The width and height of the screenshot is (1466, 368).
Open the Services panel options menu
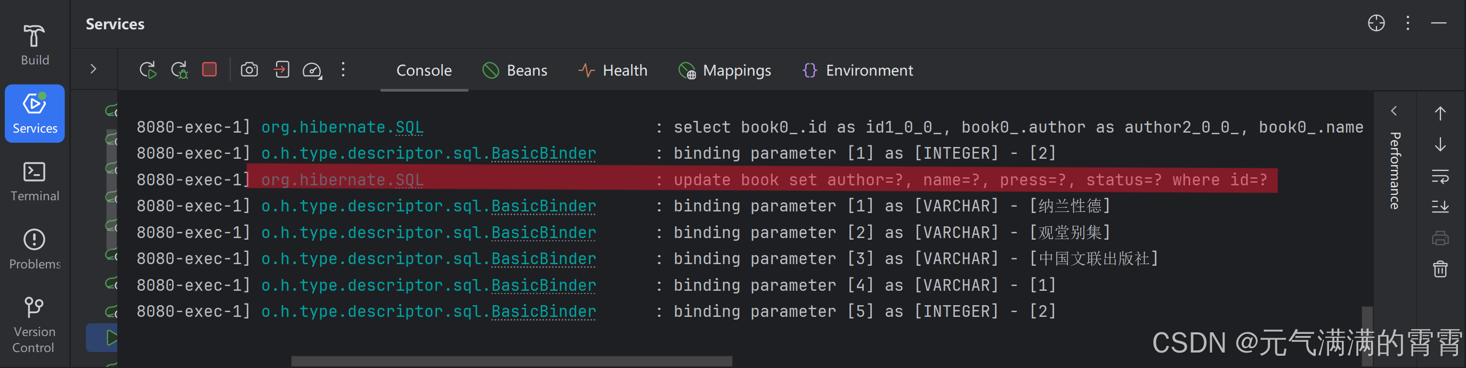[1408, 23]
